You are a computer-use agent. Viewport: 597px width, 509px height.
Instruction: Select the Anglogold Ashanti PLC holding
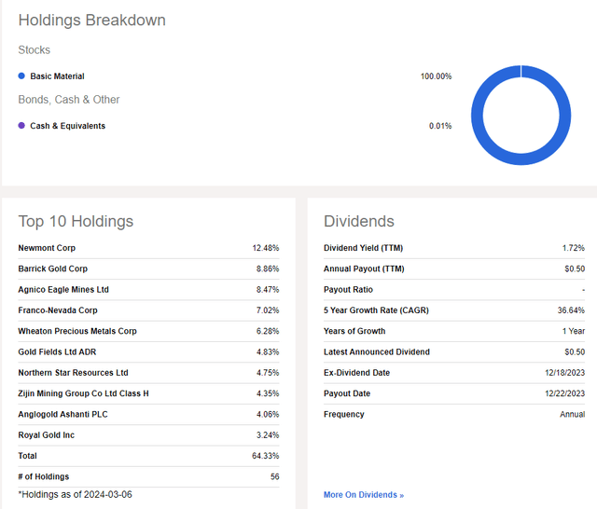pos(63,414)
